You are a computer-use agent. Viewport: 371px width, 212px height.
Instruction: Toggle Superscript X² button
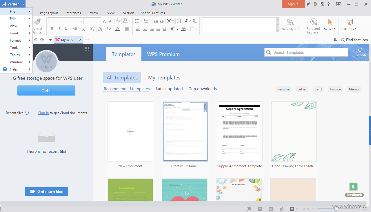pos(84,29)
